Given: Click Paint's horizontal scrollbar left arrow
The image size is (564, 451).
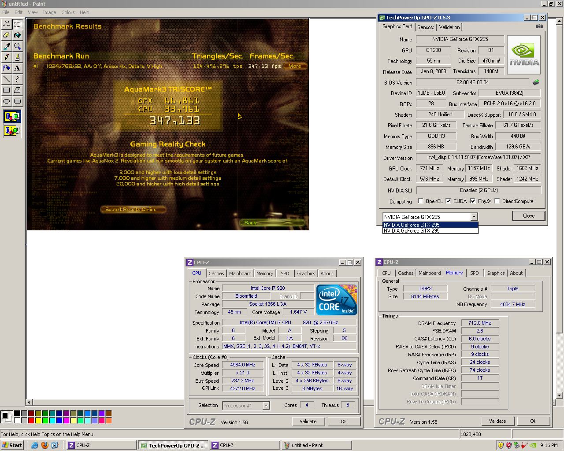Looking at the screenshot, I should [x=29, y=402].
